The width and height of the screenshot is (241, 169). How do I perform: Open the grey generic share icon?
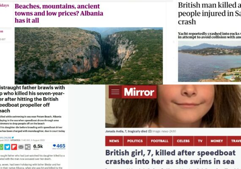click(x=27, y=147)
